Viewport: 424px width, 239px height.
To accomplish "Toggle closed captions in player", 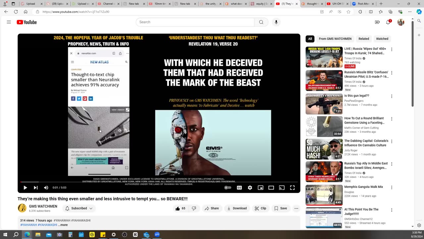I will [x=239, y=188].
